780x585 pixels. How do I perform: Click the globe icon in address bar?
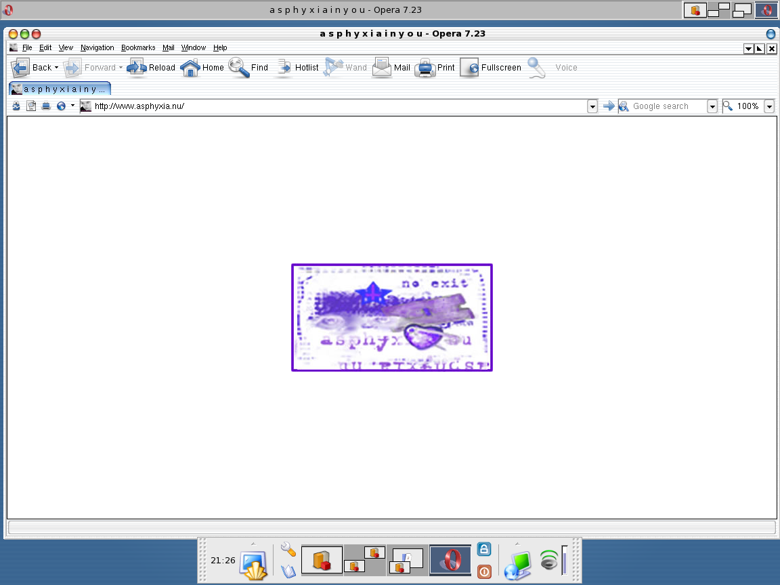(61, 106)
